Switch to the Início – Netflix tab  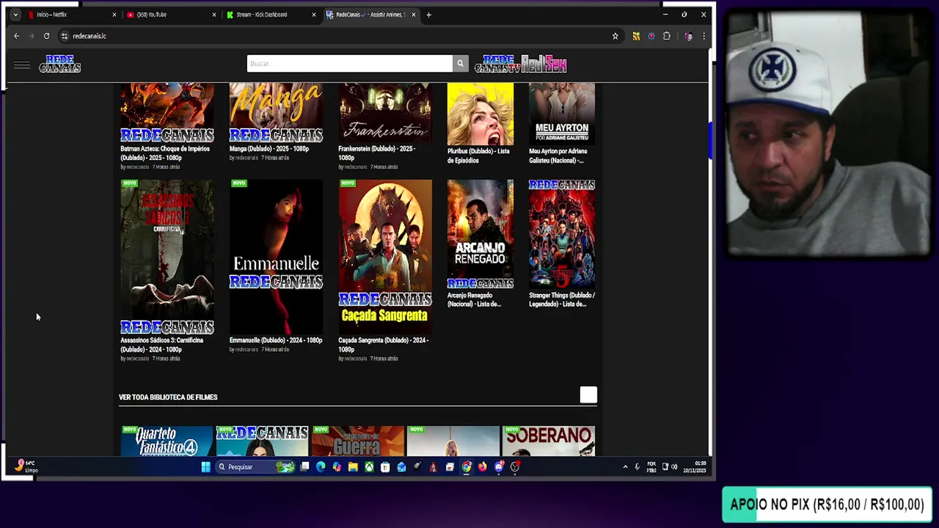[71, 15]
